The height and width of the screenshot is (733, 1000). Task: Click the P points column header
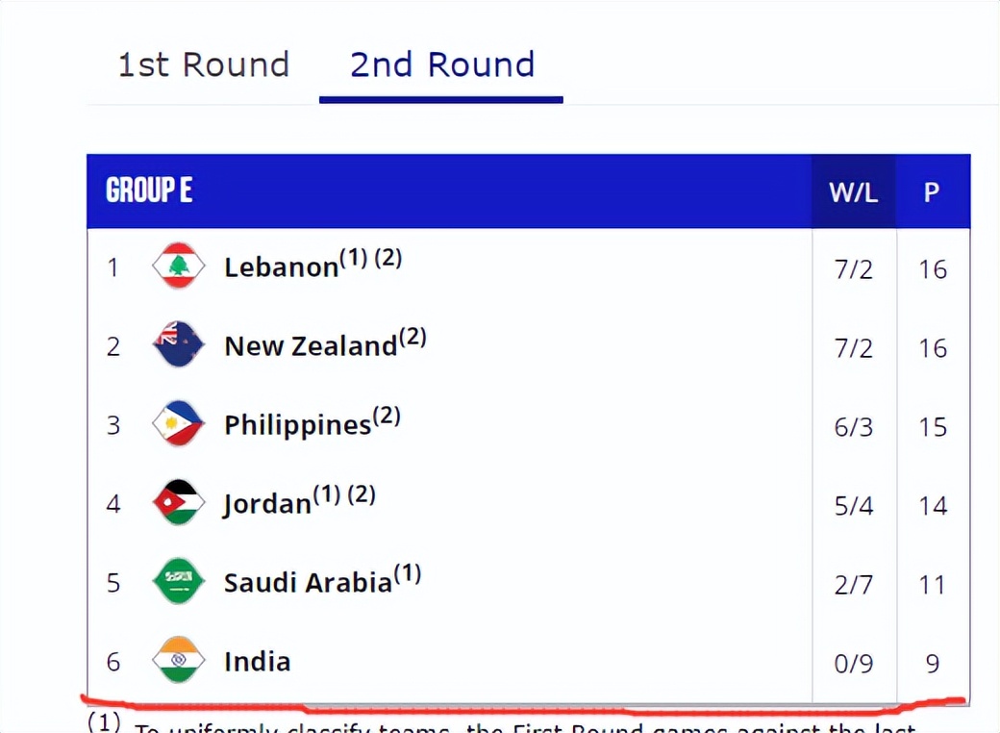(932, 191)
